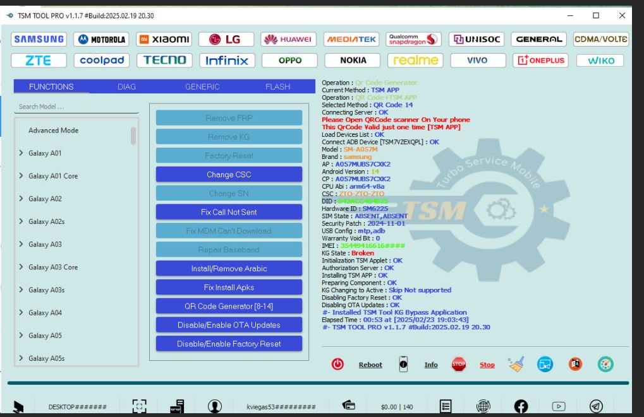
Task: Click the Change CSC button
Action: 229,175
